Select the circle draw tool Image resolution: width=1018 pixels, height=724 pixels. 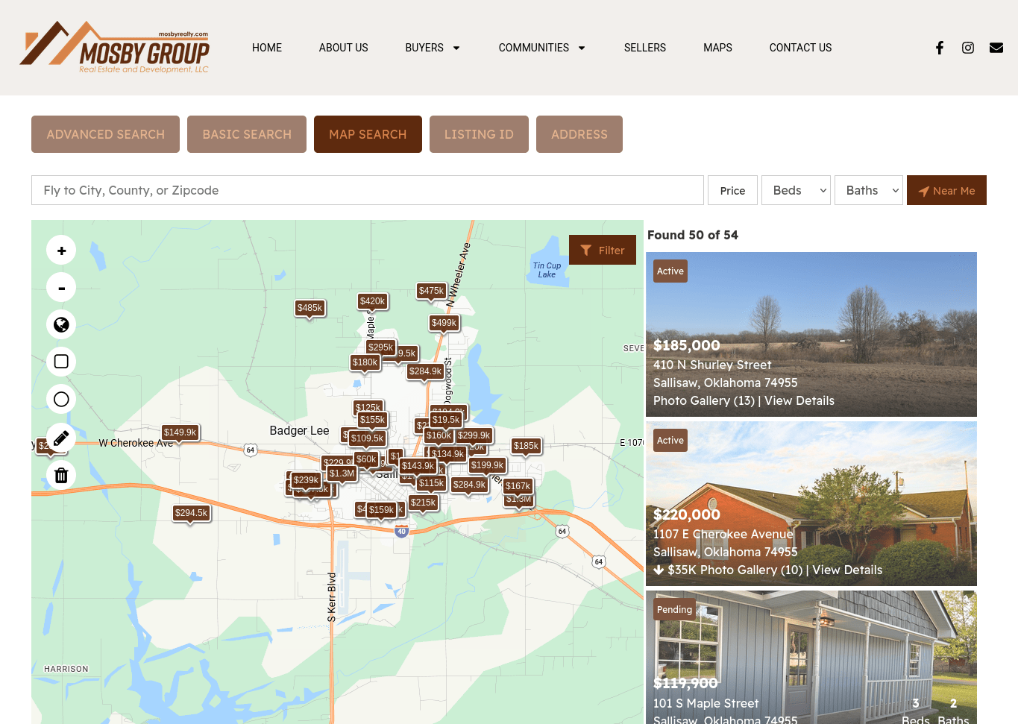(x=61, y=399)
